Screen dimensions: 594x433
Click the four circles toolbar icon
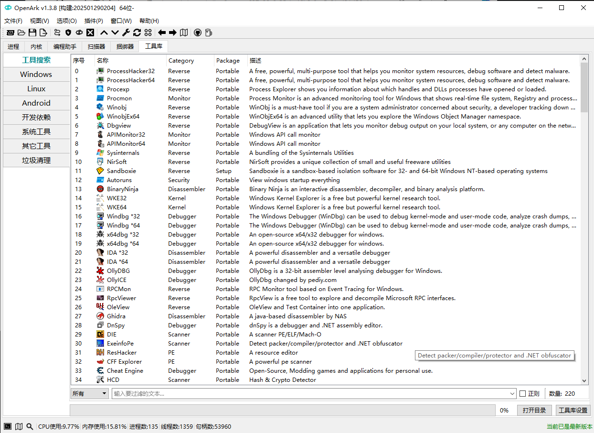point(148,32)
